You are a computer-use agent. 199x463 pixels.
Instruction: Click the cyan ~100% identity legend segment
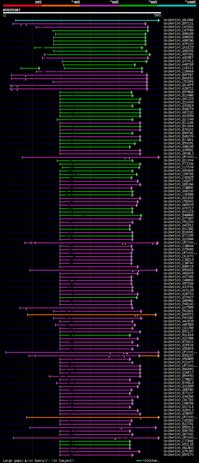177,5
